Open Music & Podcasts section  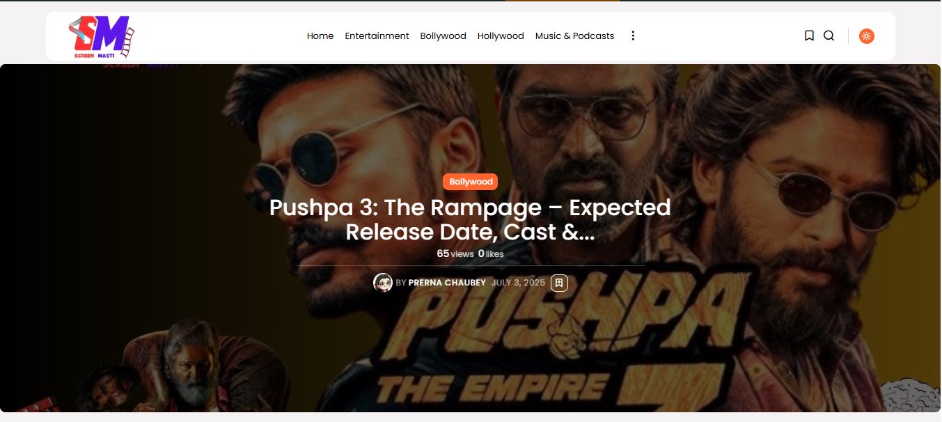coord(574,36)
